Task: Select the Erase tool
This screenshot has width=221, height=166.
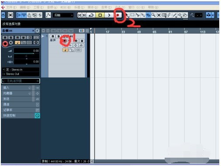Action: click(x=148, y=15)
